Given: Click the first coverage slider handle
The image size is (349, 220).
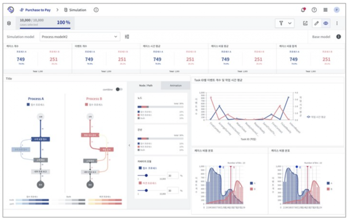Looking at the screenshot, I should coord(147,175).
